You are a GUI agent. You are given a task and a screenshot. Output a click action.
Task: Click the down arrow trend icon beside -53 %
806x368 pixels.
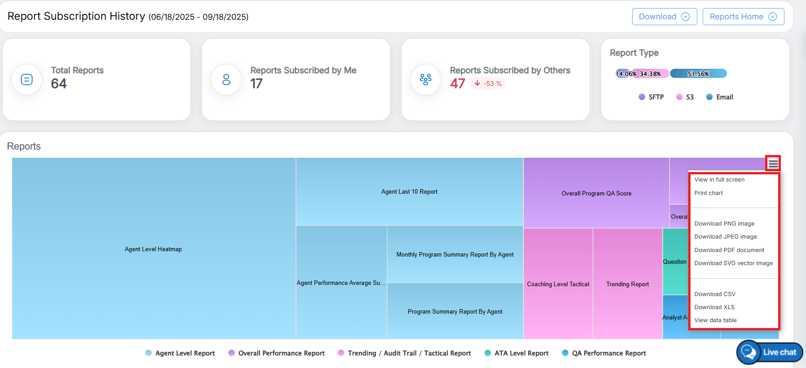477,84
